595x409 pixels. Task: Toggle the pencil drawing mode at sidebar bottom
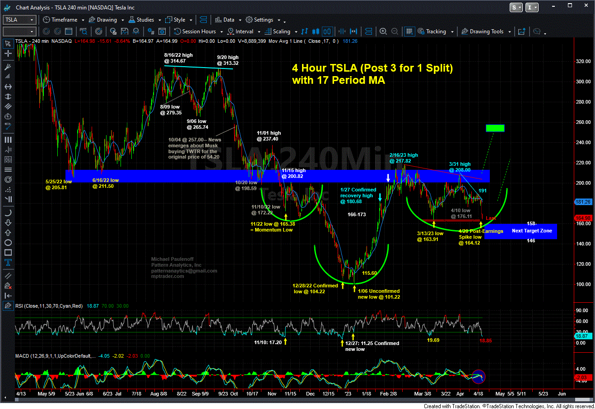click(x=8, y=305)
